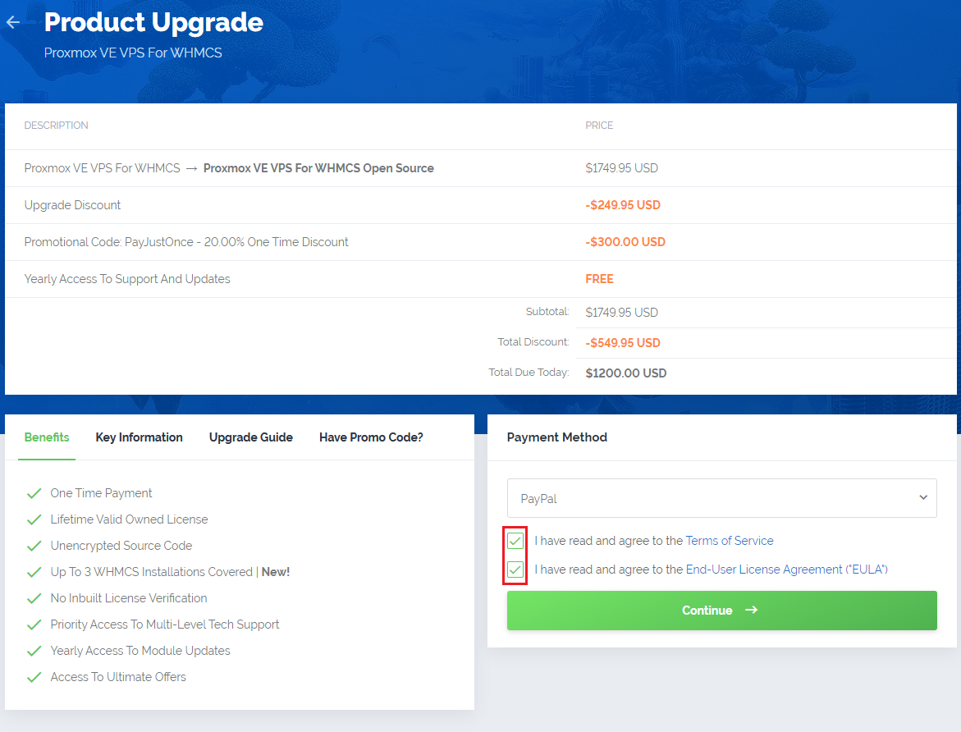Click the Access To Ultimate Offers benefit text
This screenshot has width=961, height=732.
click(x=118, y=677)
